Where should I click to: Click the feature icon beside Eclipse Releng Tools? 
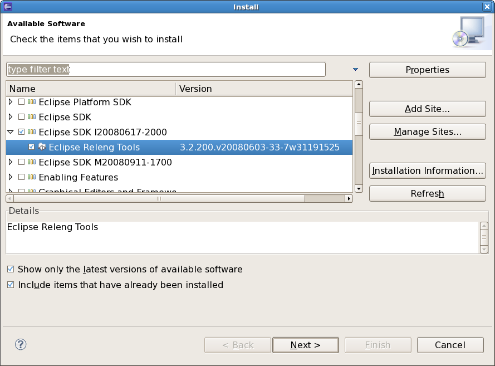[42, 147]
